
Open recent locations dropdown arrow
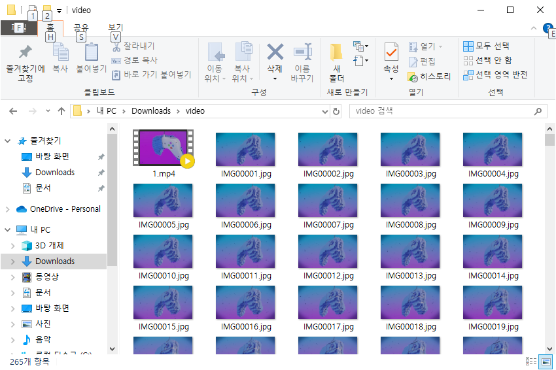[48, 111]
